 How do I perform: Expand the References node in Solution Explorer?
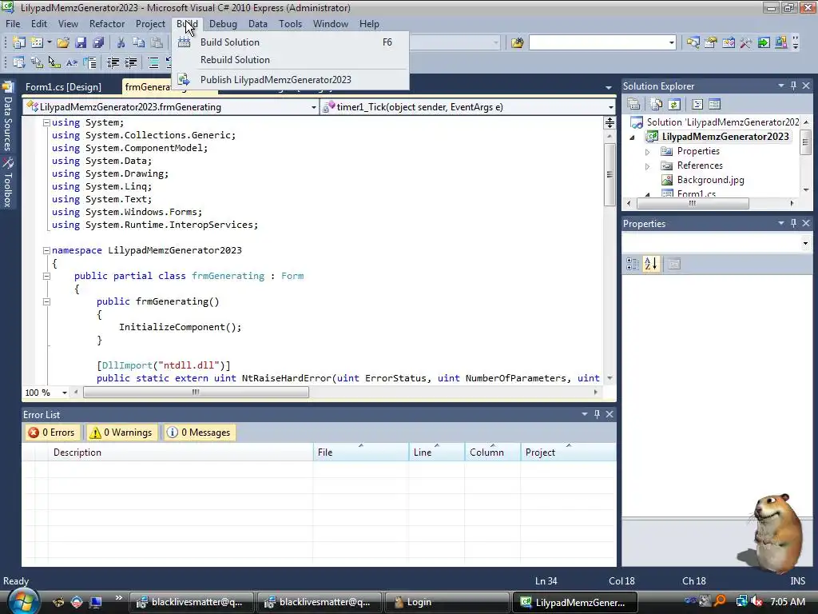(x=647, y=166)
